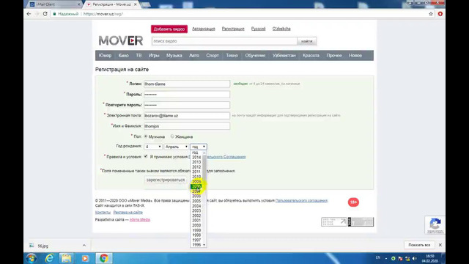Open the birth day dropdown showing 4
Viewport: 469px width, 264px height.
coord(153,147)
